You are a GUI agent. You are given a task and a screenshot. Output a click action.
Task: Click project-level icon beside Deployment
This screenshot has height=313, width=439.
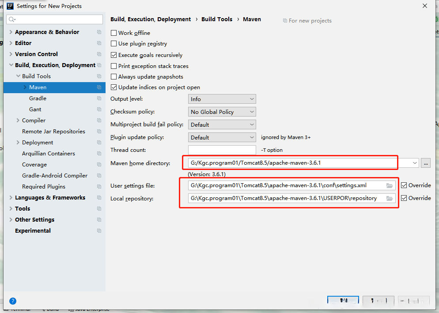click(99, 143)
